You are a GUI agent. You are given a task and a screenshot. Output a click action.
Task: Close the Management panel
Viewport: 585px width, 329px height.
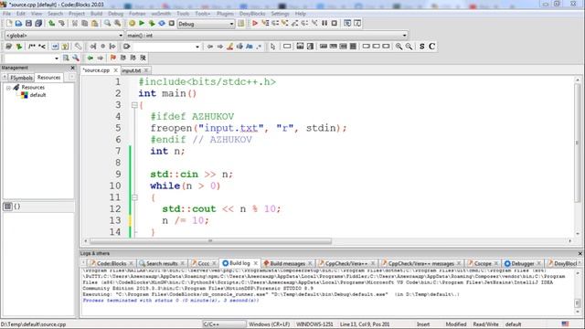tap(72, 68)
